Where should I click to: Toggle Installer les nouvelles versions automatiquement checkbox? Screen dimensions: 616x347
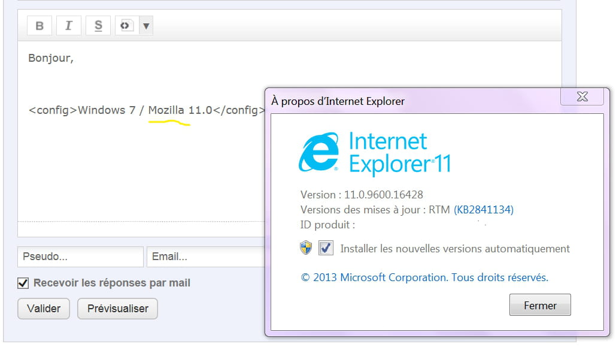(326, 248)
